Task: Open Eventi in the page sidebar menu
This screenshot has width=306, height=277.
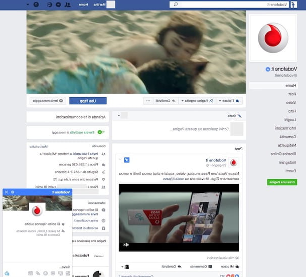Action: click(291, 171)
